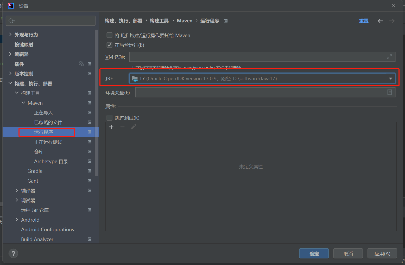Click the project icon in 已忽略的文件 row
This screenshot has height=265, width=405.
click(90, 122)
